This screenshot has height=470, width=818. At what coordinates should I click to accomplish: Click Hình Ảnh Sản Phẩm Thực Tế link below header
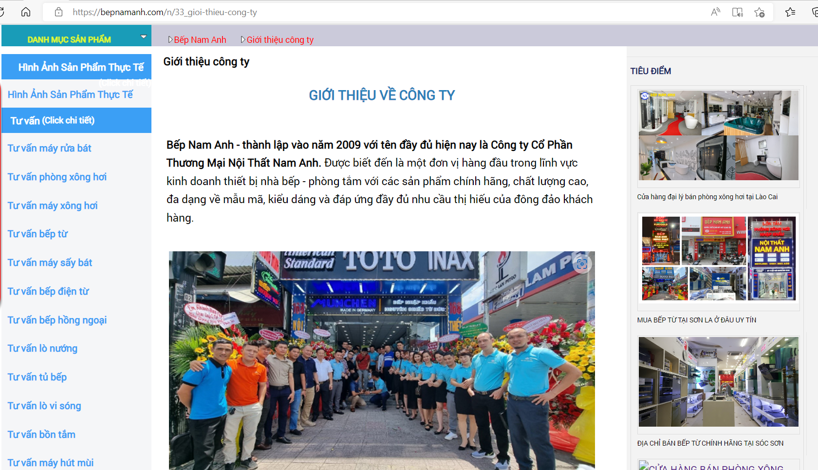(70, 94)
